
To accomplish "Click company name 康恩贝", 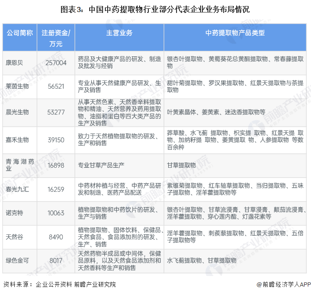I will pos(14,63).
